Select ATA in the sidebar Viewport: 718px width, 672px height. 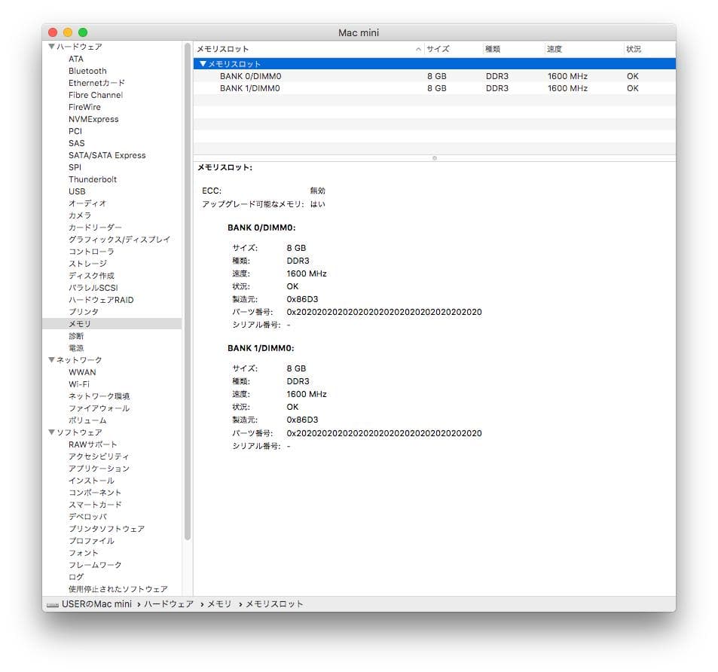pos(76,59)
